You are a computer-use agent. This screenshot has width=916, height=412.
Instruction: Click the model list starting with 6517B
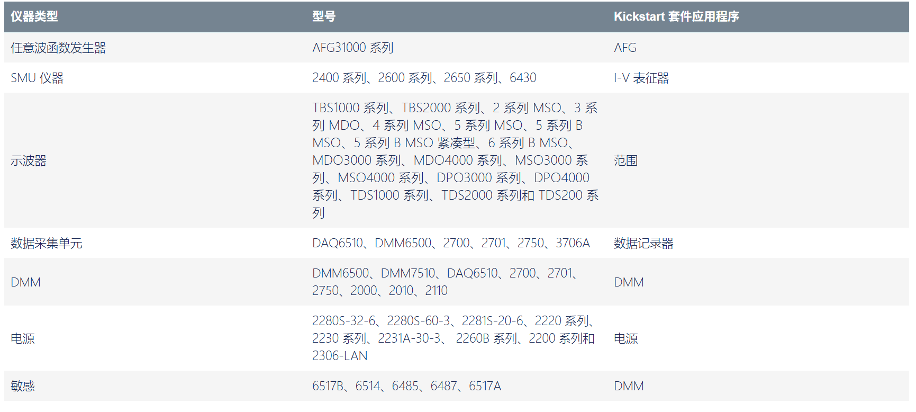point(406,386)
